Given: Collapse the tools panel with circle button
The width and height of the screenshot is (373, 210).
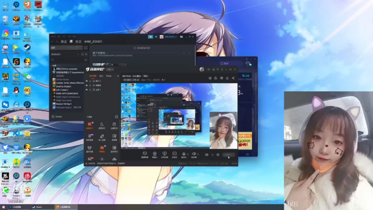Looking at the screenshot, I should (x=117, y=117).
